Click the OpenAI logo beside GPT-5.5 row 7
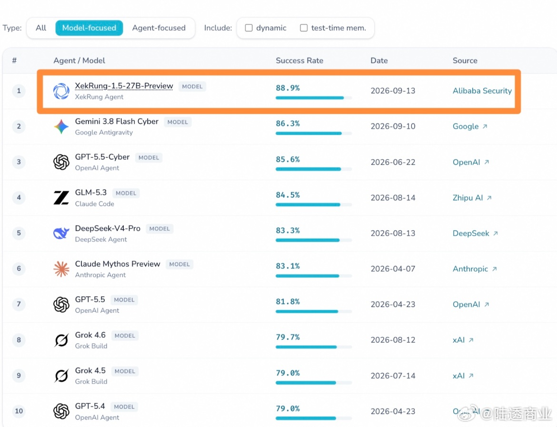557x427 pixels. (61, 304)
